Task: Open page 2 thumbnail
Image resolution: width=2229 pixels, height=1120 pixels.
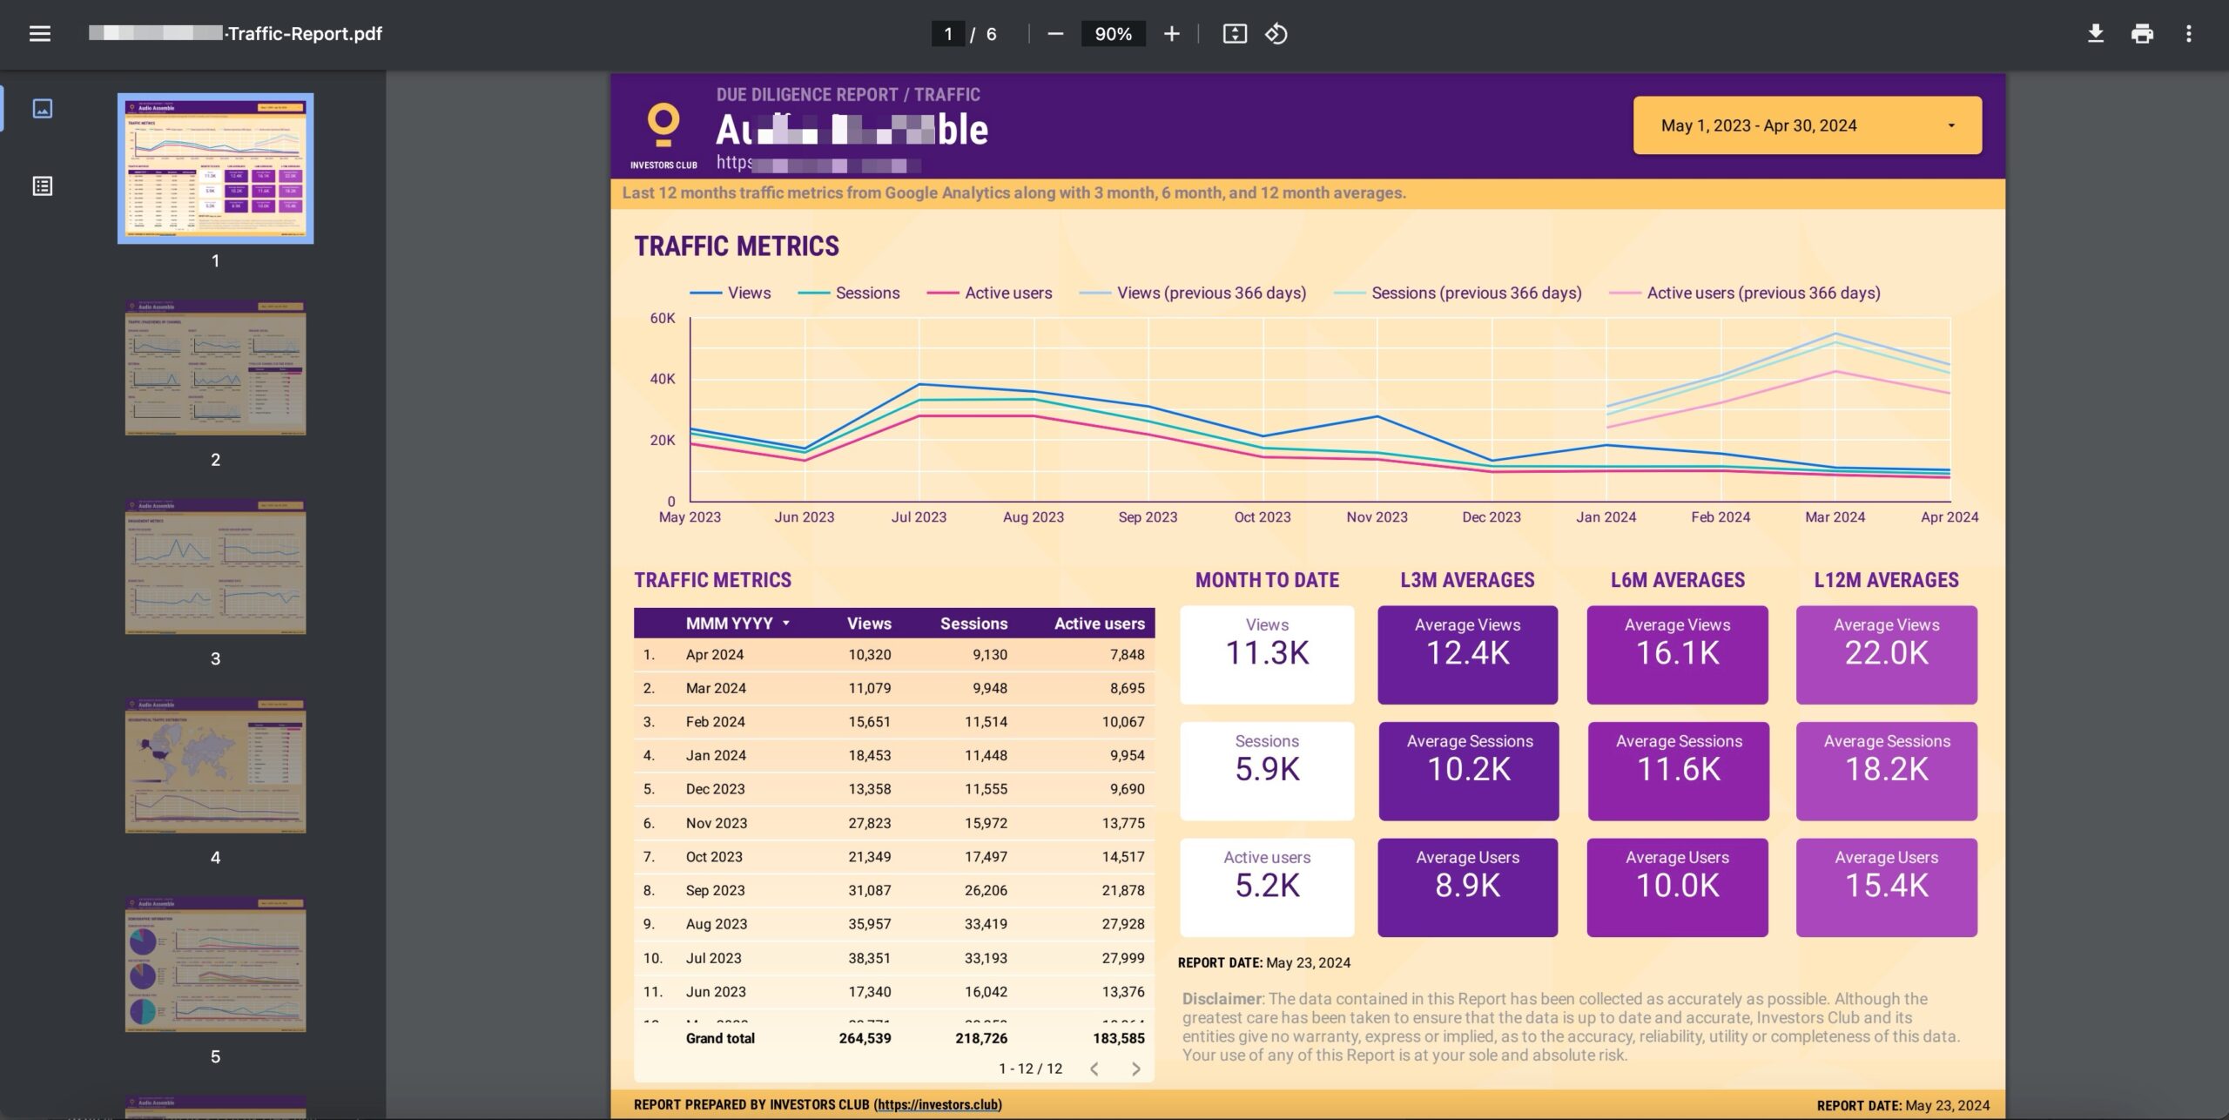Action: point(215,368)
